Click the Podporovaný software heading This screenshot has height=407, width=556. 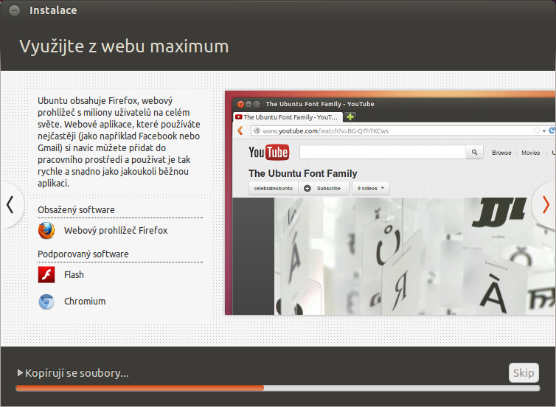(83, 254)
